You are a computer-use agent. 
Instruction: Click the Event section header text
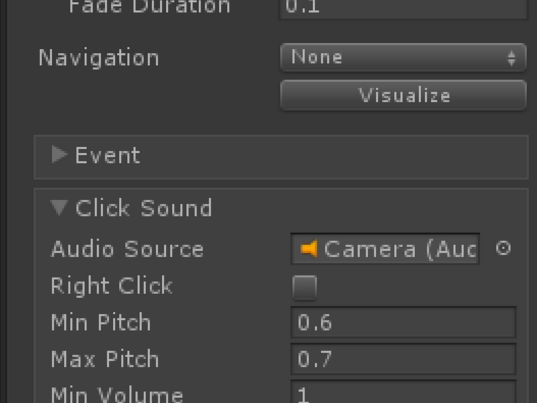pyautogui.click(x=107, y=156)
